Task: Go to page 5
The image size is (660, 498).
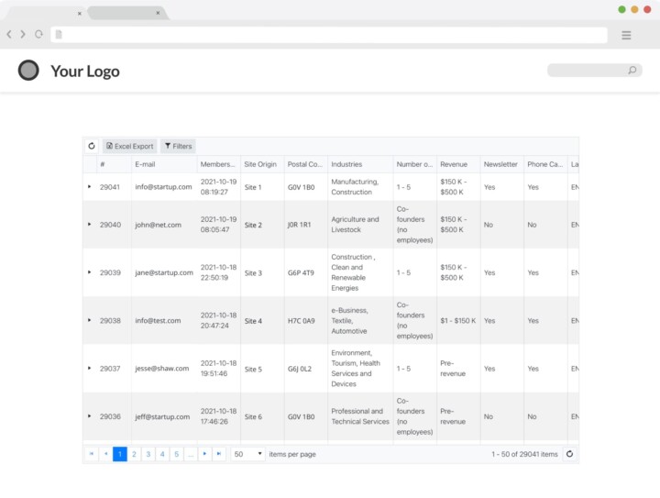Action: click(176, 454)
